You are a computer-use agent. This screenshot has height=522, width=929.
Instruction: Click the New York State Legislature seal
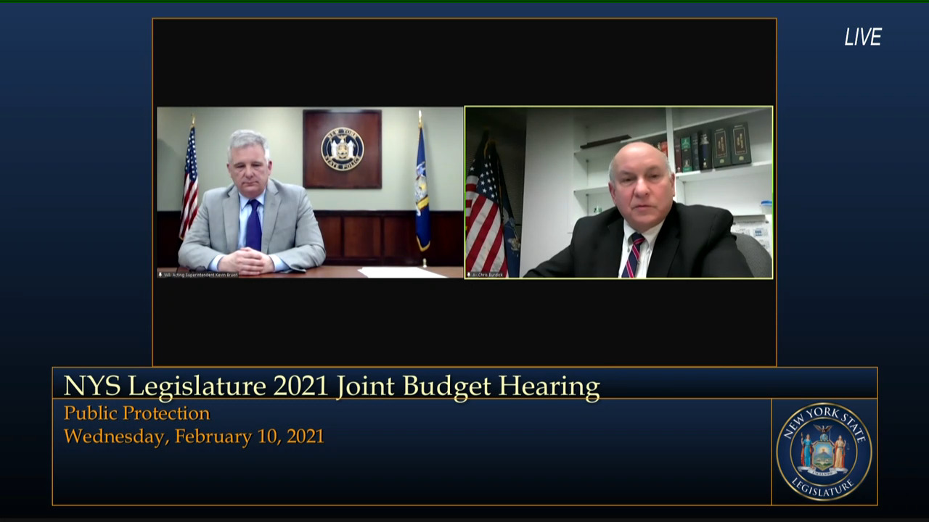[824, 452]
